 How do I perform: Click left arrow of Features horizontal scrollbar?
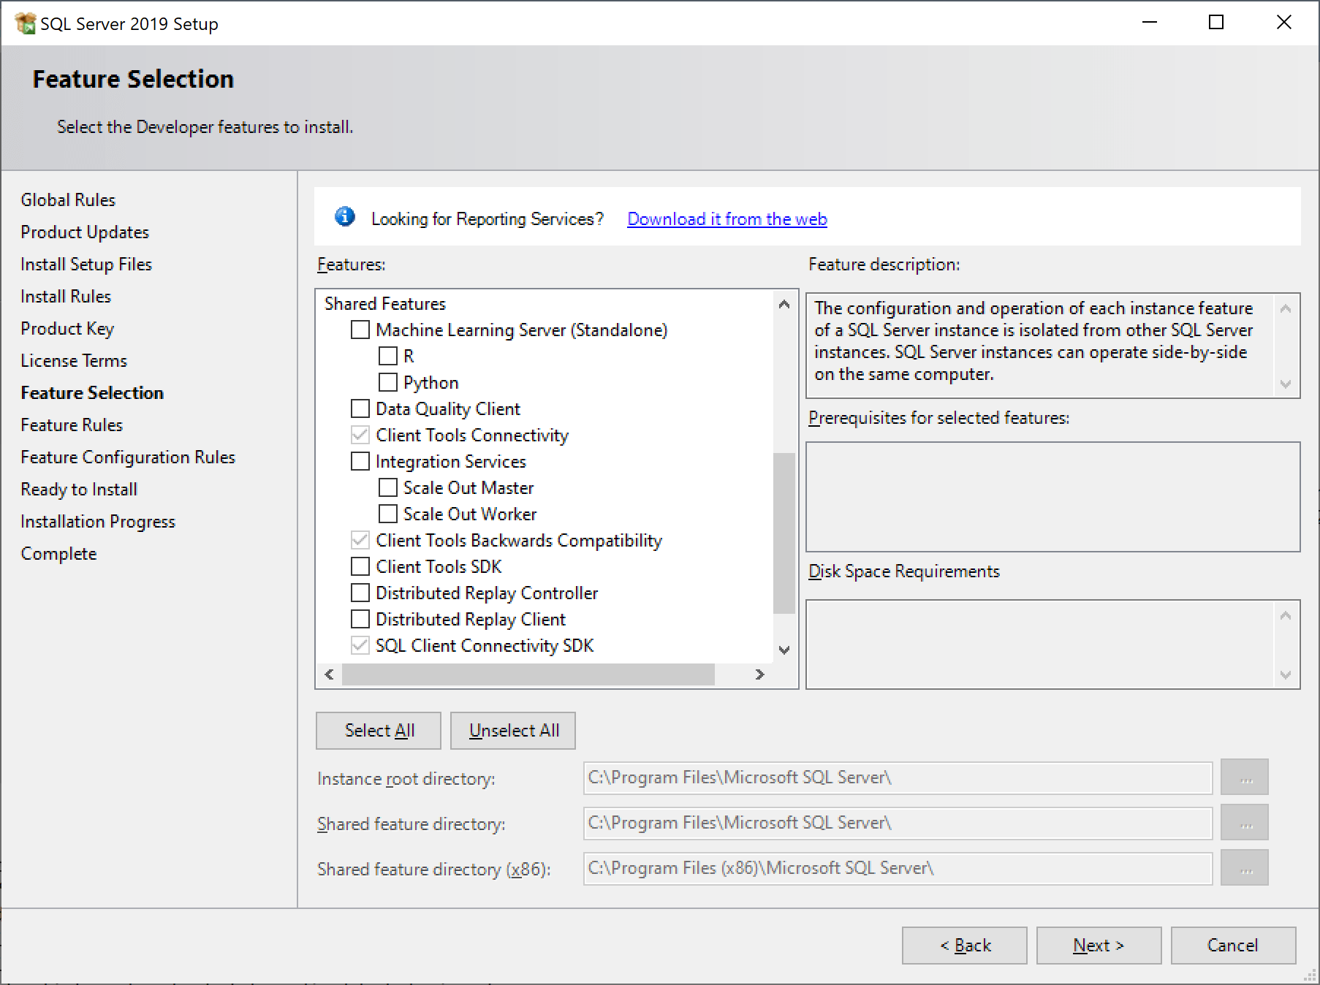[x=329, y=674]
